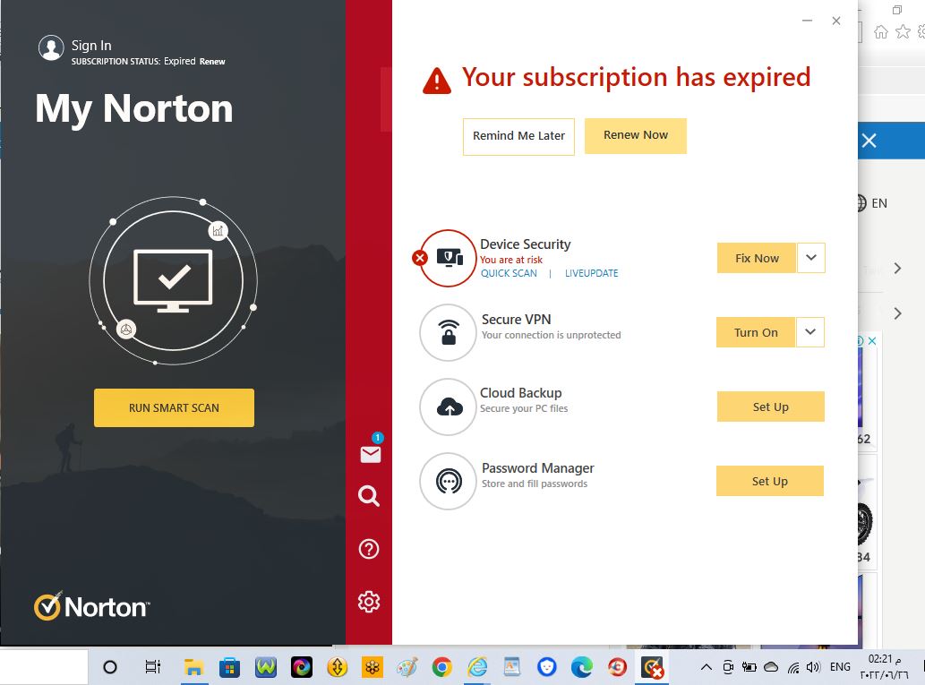
Task: Click the Norton taskbar icon with red X
Action: pyautogui.click(x=653, y=668)
